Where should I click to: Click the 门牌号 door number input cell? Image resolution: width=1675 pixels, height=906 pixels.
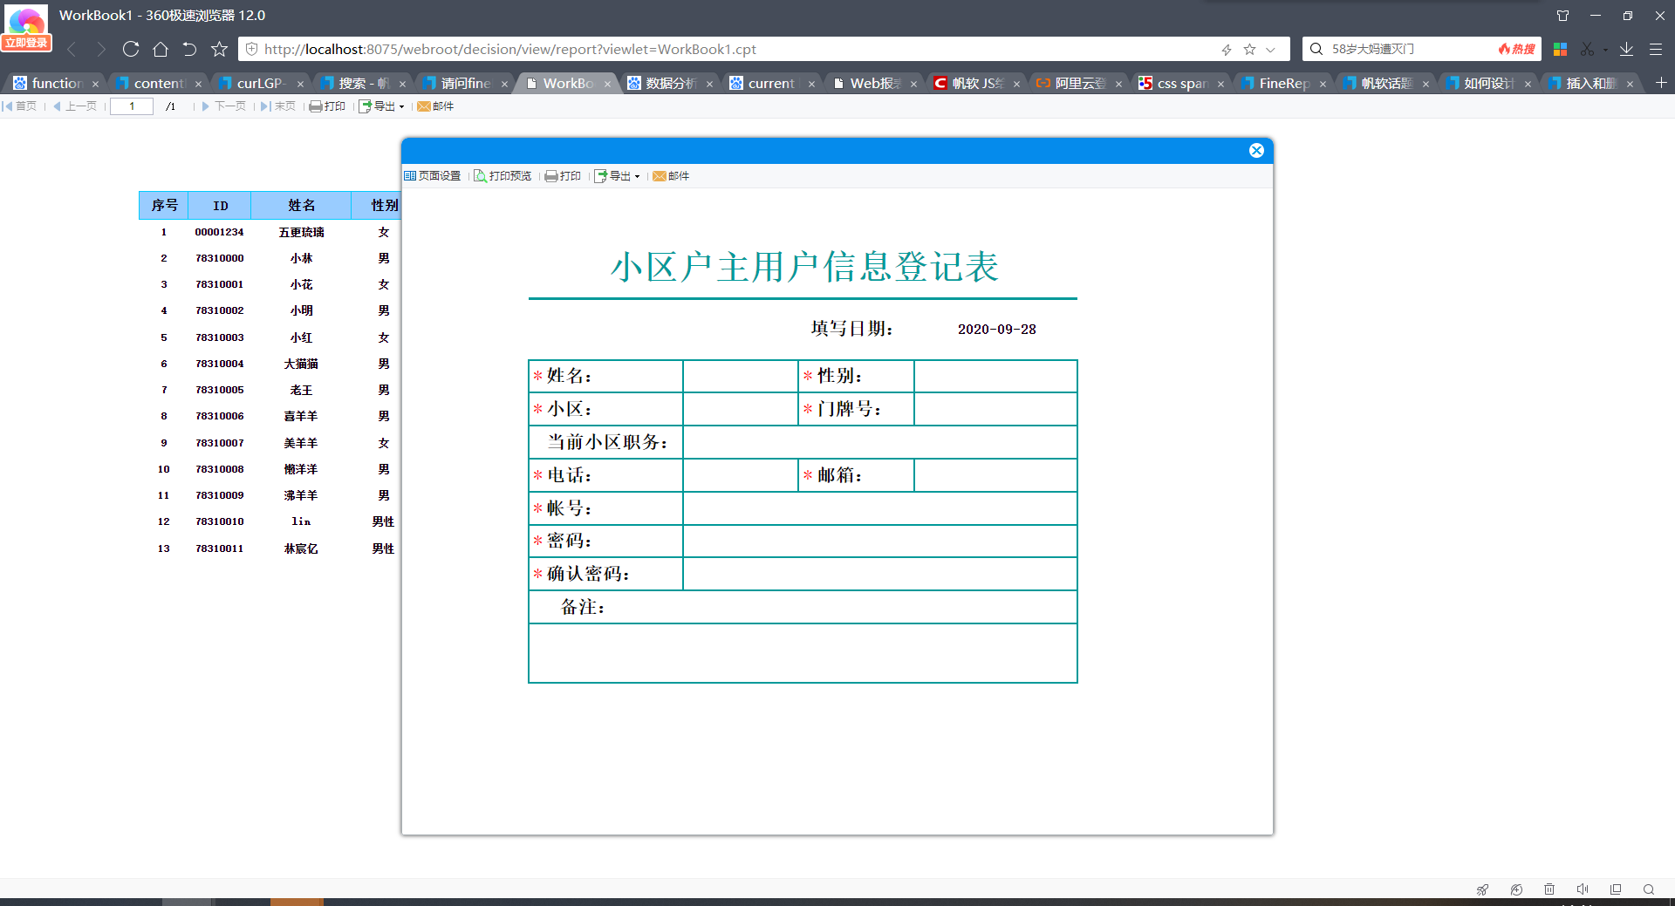[995, 409]
